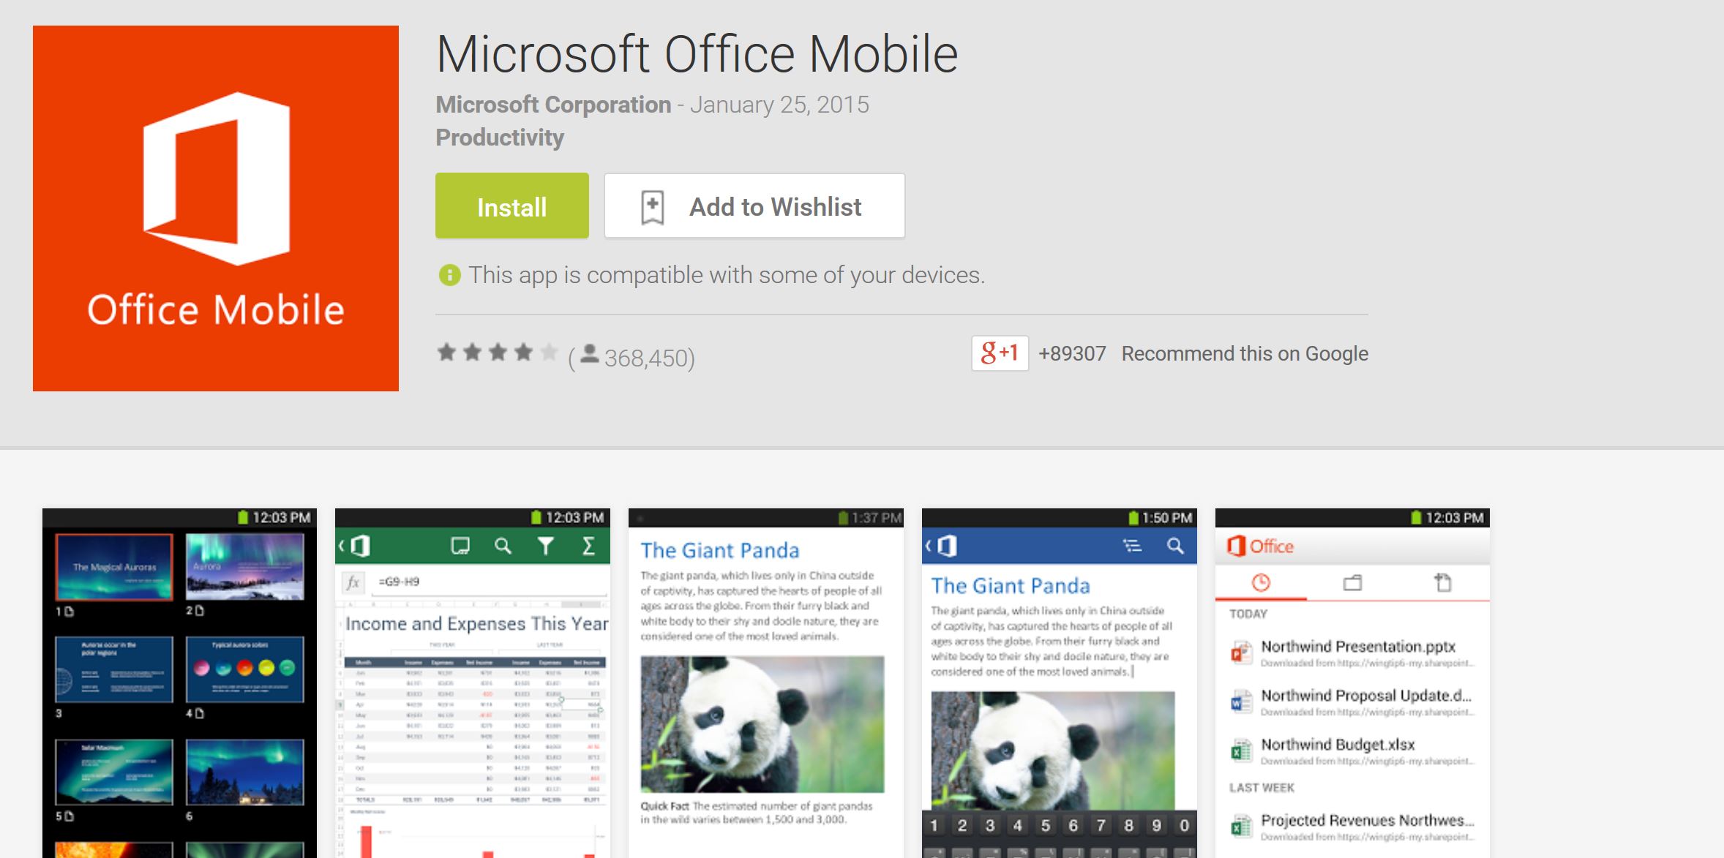Image resolution: width=1724 pixels, height=858 pixels.
Task: Open the Productivity category link
Action: pos(500,138)
